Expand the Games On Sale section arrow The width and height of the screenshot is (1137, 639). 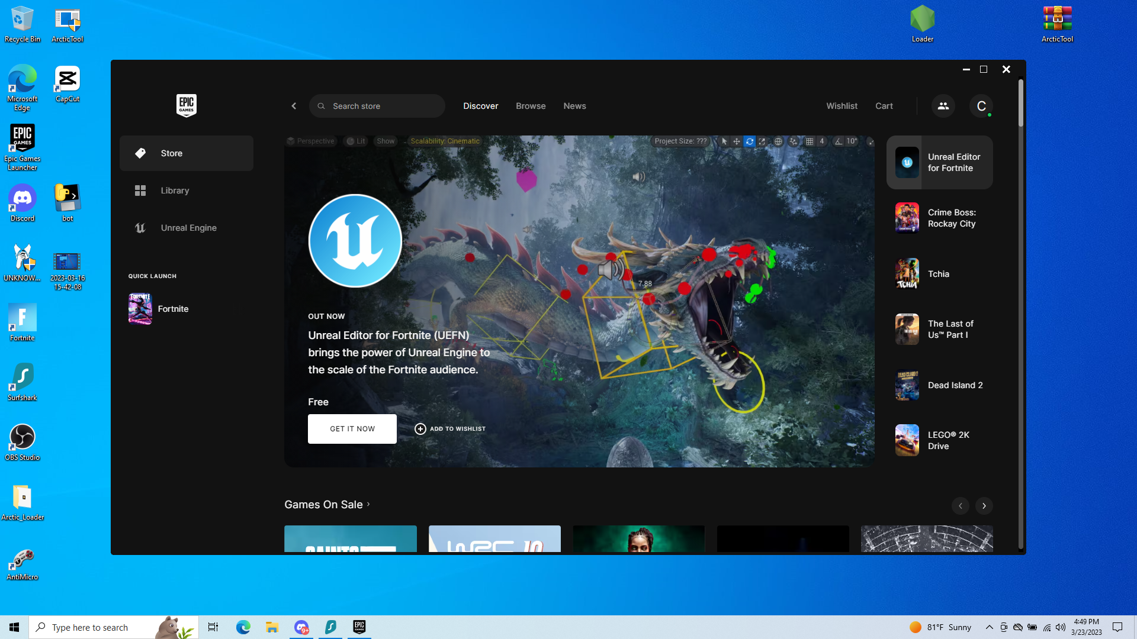(x=368, y=504)
